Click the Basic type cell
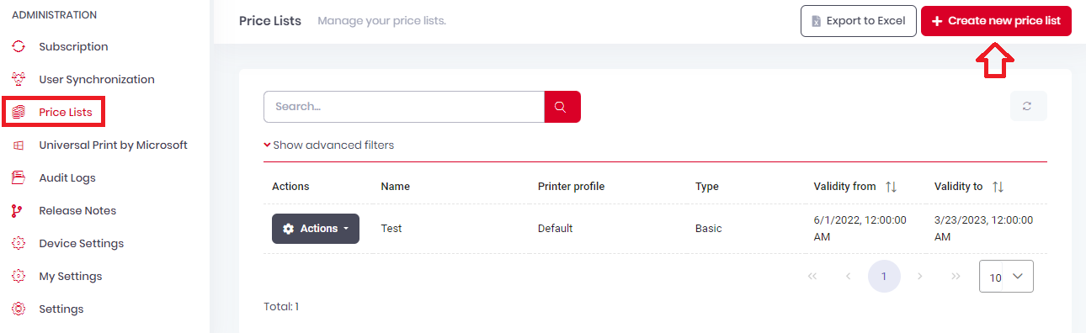The height and width of the screenshot is (333, 1086). click(x=709, y=229)
